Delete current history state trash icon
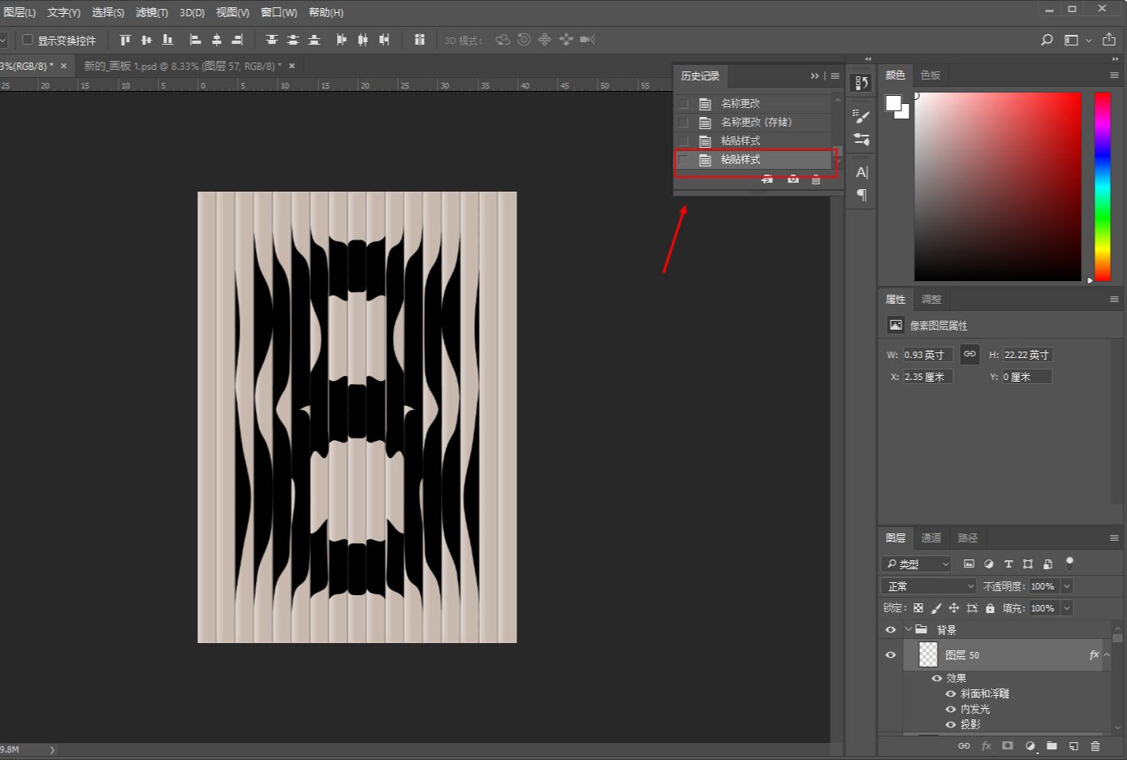Screen dimensions: 1127x760 click(816, 179)
